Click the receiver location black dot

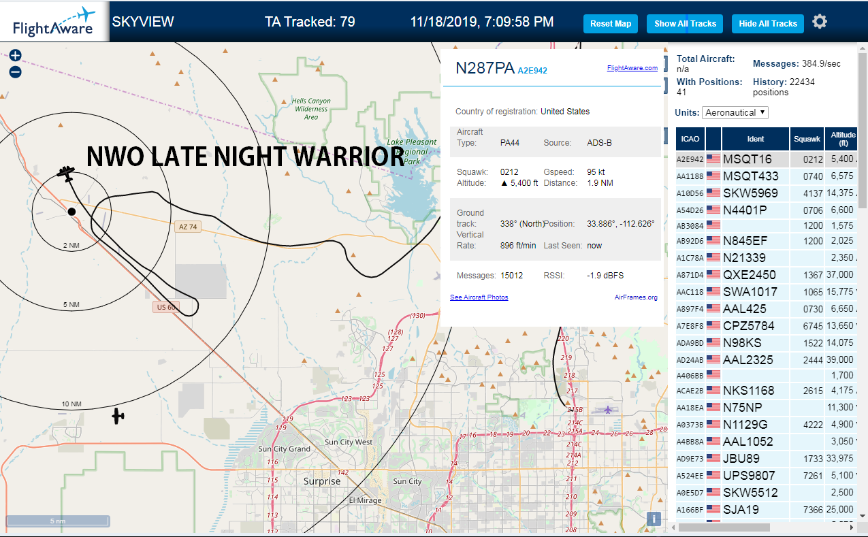pyautogui.click(x=72, y=212)
